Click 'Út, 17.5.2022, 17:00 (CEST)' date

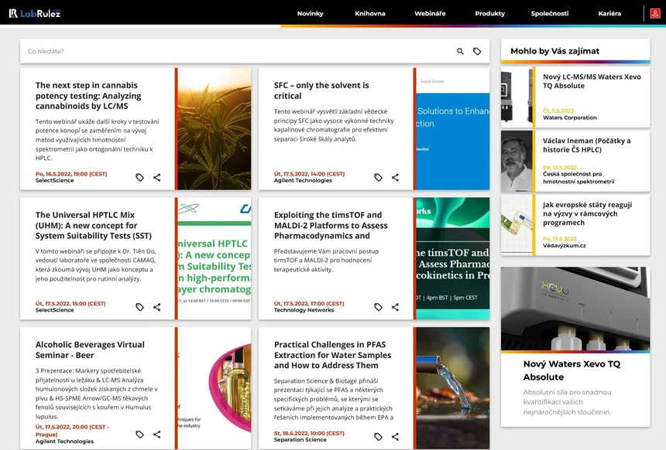click(309, 304)
